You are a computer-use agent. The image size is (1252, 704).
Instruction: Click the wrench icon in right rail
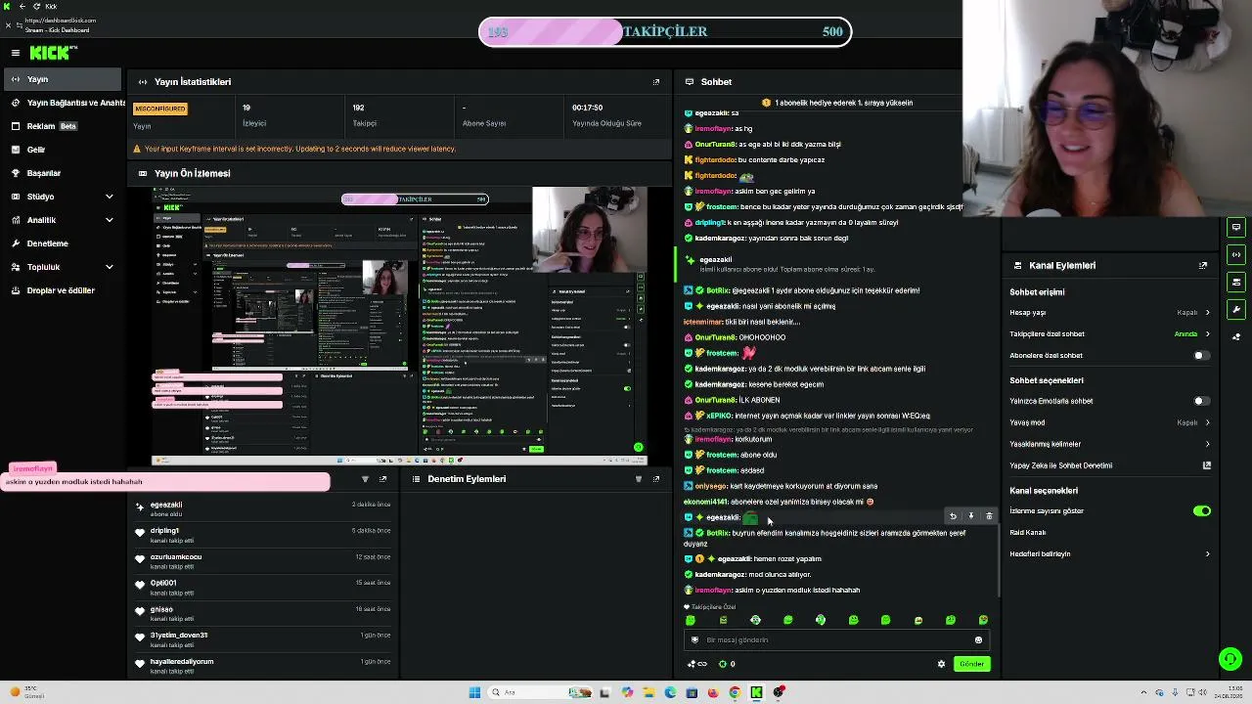pos(1236,310)
